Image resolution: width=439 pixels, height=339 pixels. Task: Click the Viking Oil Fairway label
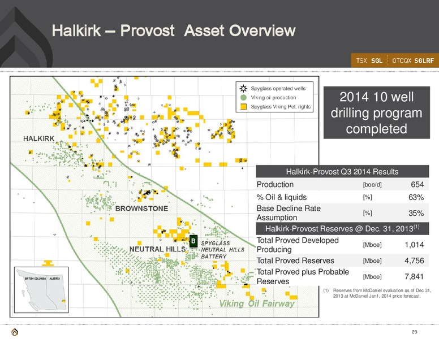click(257, 304)
